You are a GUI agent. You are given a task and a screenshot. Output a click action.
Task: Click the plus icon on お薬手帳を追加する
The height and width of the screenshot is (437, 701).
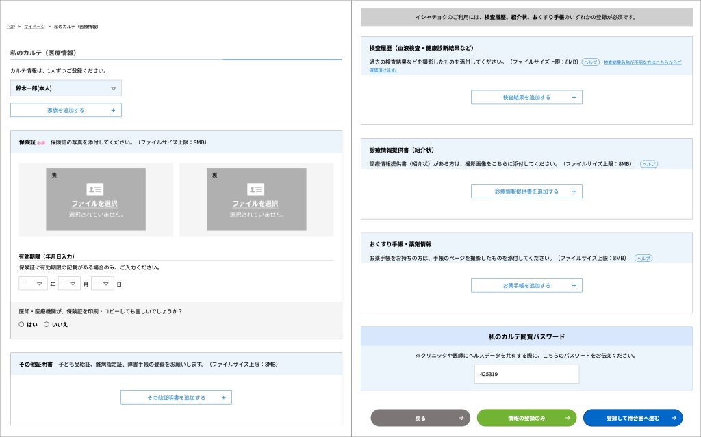[x=573, y=285]
